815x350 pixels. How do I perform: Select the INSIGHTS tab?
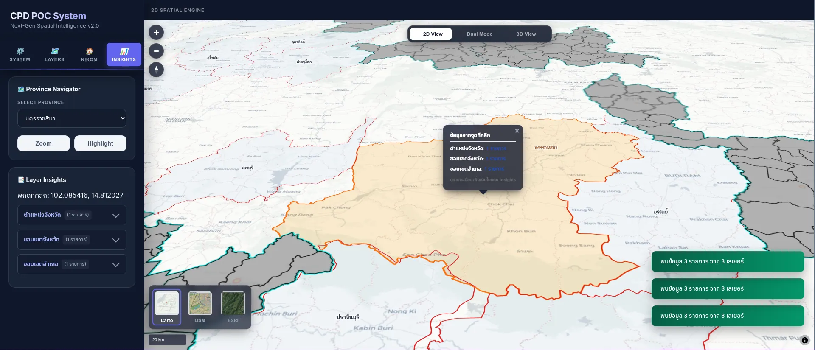124,55
